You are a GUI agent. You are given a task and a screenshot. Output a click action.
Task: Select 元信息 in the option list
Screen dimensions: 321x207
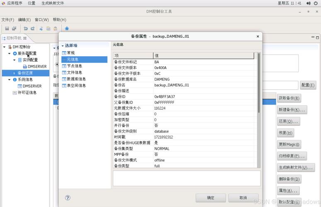pos(84,60)
